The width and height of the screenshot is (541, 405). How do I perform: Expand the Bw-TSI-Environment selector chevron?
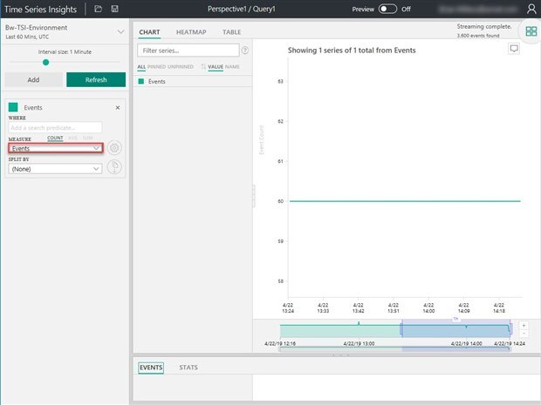120,30
